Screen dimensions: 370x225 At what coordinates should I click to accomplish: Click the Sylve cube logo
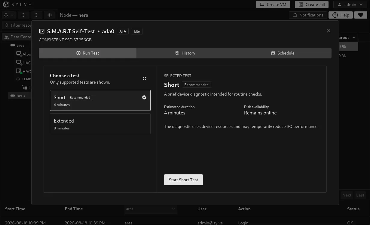[6, 4]
